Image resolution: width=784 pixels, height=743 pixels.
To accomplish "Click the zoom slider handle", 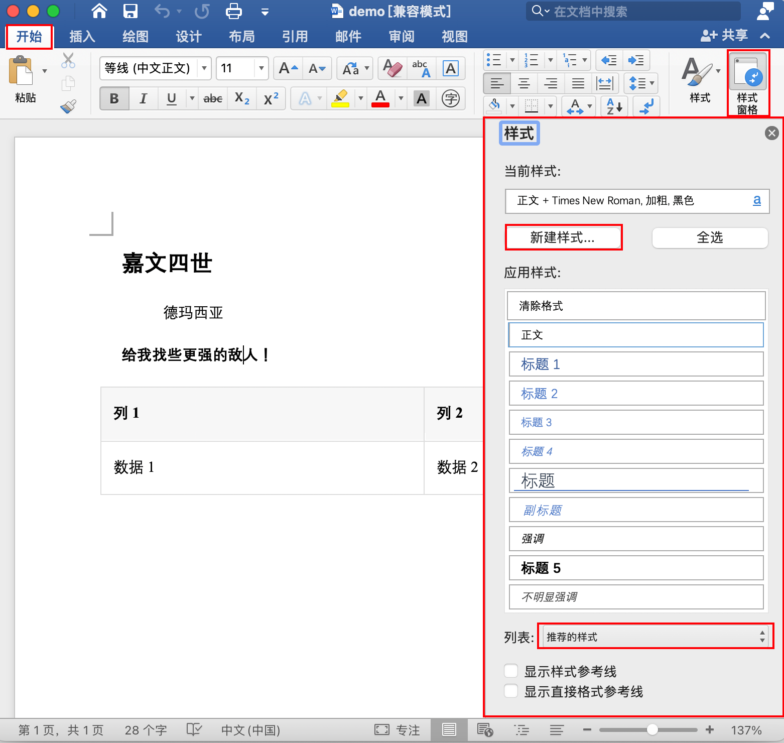I will pyautogui.click(x=652, y=730).
